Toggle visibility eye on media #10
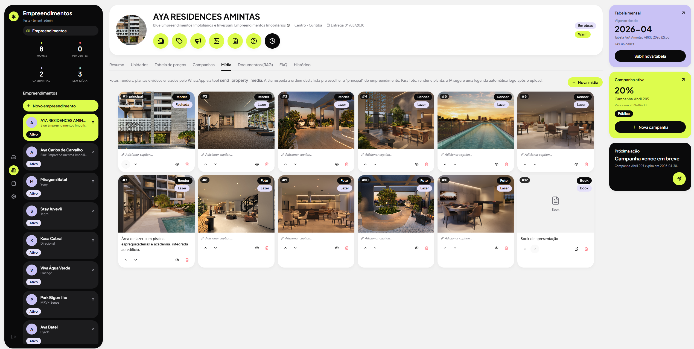This screenshot has height=349, width=694. pyautogui.click(x=417, y=248)
